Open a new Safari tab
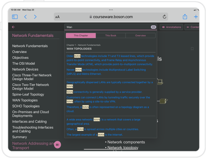 click(x=196, y=17)
